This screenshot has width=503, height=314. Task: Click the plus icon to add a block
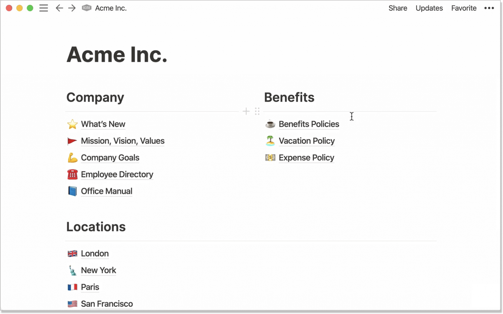246,112
